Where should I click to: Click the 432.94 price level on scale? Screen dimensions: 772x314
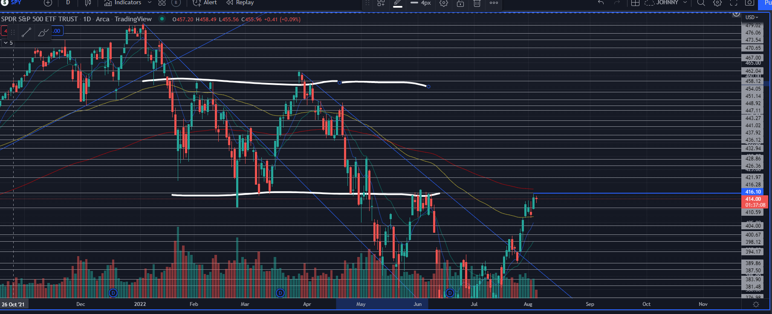point(753,148)
